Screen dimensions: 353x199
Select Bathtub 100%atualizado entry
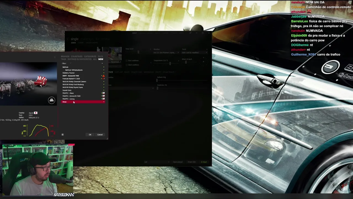83,70
